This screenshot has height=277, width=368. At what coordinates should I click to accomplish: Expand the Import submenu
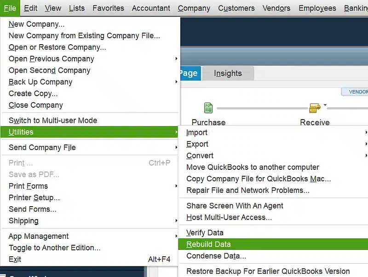pos(197,133)
